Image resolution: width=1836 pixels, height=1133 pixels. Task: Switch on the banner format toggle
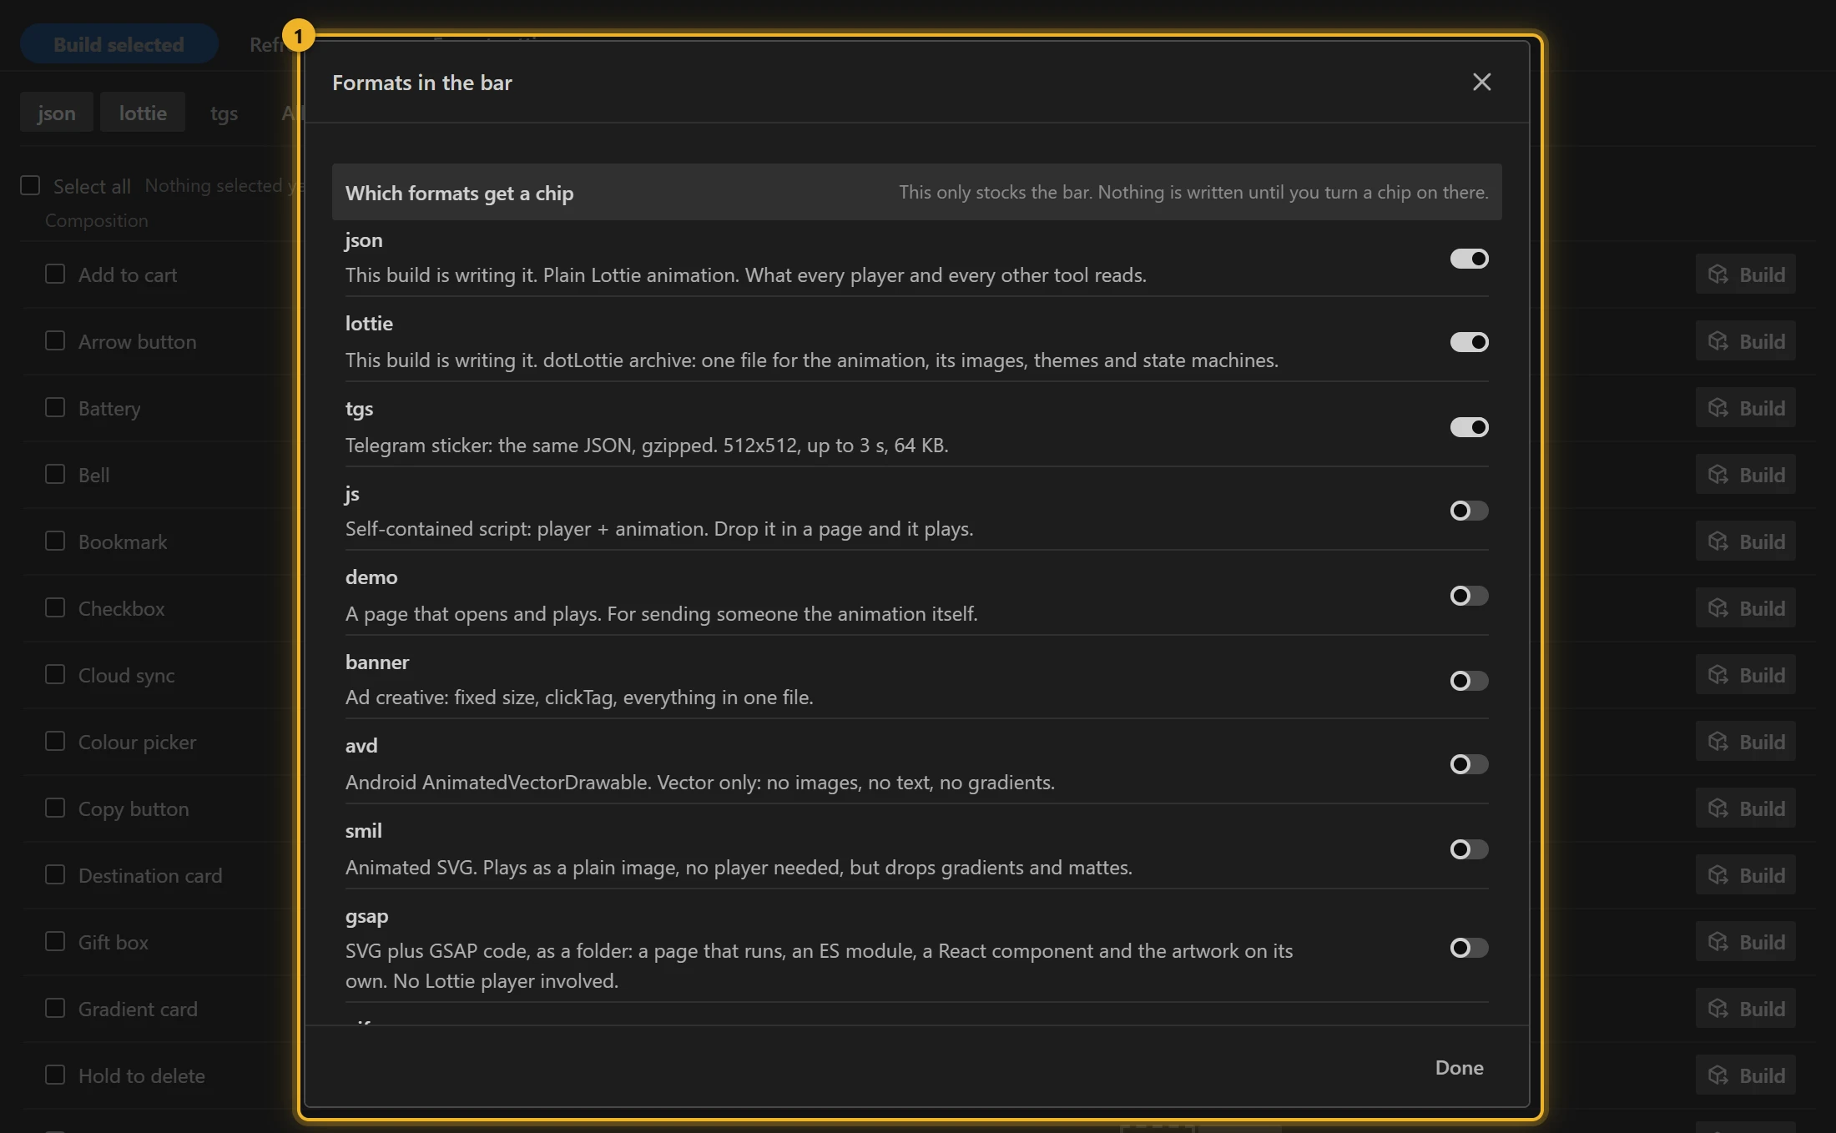(x=1469, y=681)
